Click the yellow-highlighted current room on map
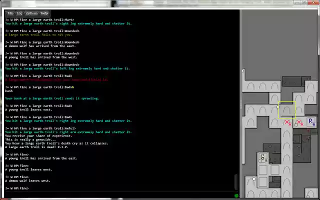The image size is (320, 200). click(x=287, y=110)
